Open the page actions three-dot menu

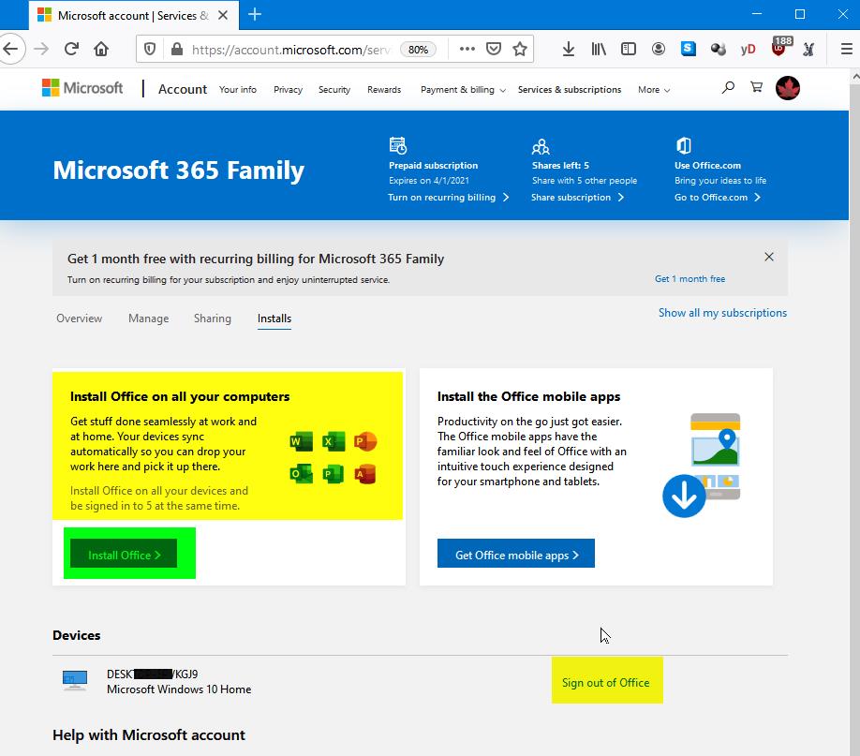467,50
